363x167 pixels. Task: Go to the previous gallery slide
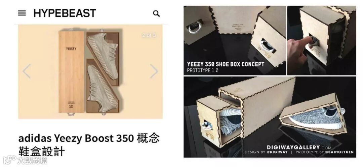[x=27, y=71]
